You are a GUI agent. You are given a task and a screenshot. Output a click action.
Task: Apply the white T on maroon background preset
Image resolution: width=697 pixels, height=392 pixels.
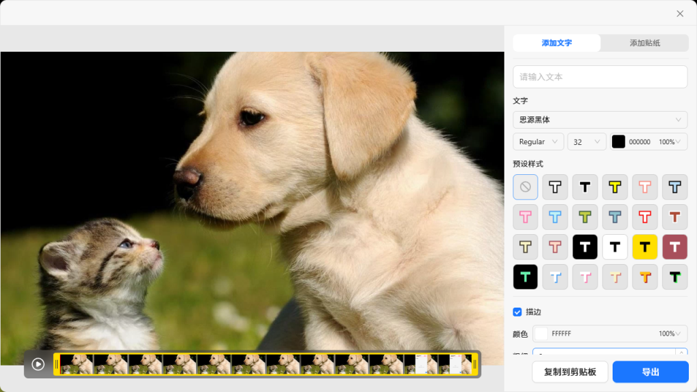[675, 247]
